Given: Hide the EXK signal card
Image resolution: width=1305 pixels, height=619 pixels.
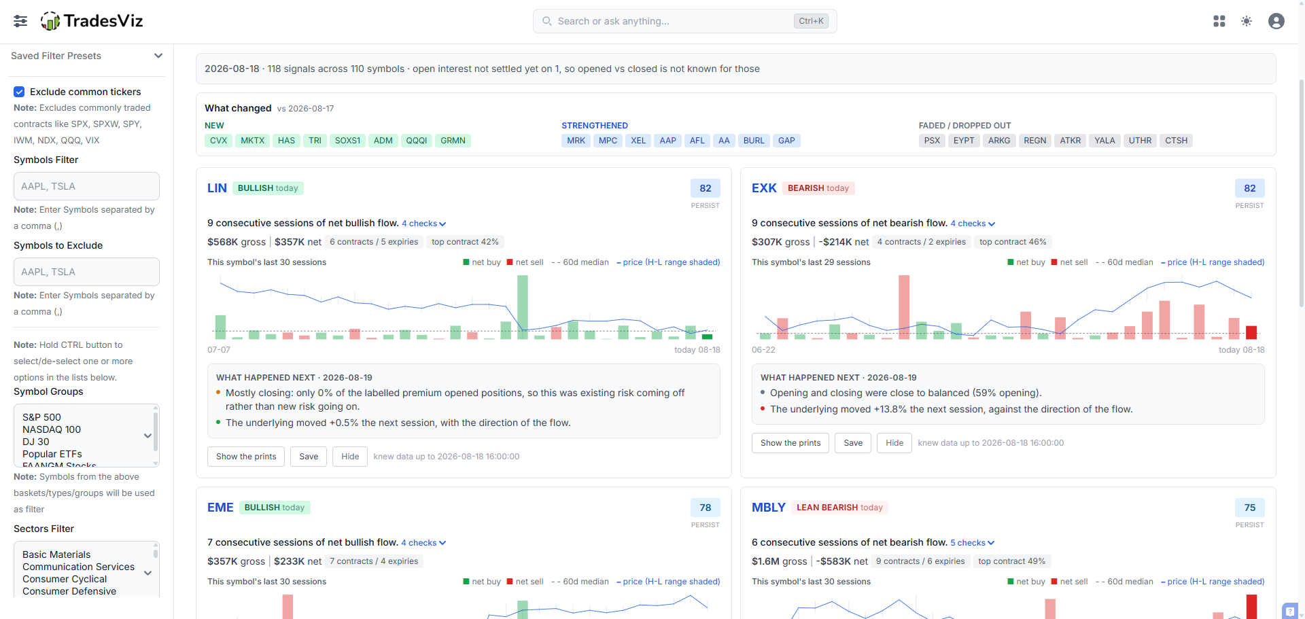Looking at the screenshot, I should [x=894, y=443].
